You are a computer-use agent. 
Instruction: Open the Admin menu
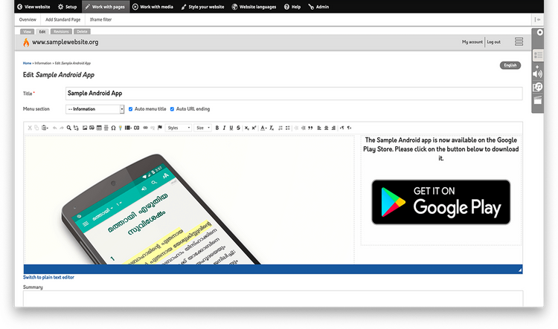318,7
